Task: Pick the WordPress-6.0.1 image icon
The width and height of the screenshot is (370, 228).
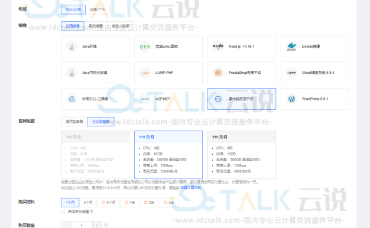Action: tap(291, 99)
